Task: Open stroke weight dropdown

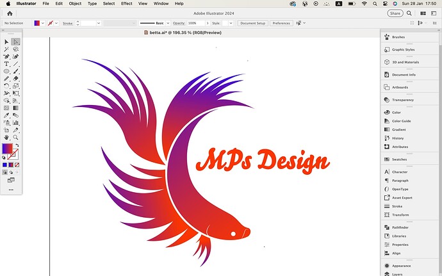Action: [x=99, y=23]
